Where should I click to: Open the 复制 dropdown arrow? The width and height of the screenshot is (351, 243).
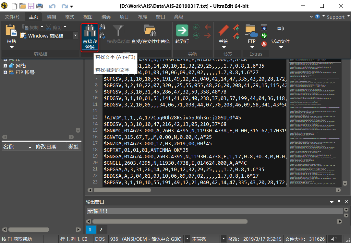42,27
